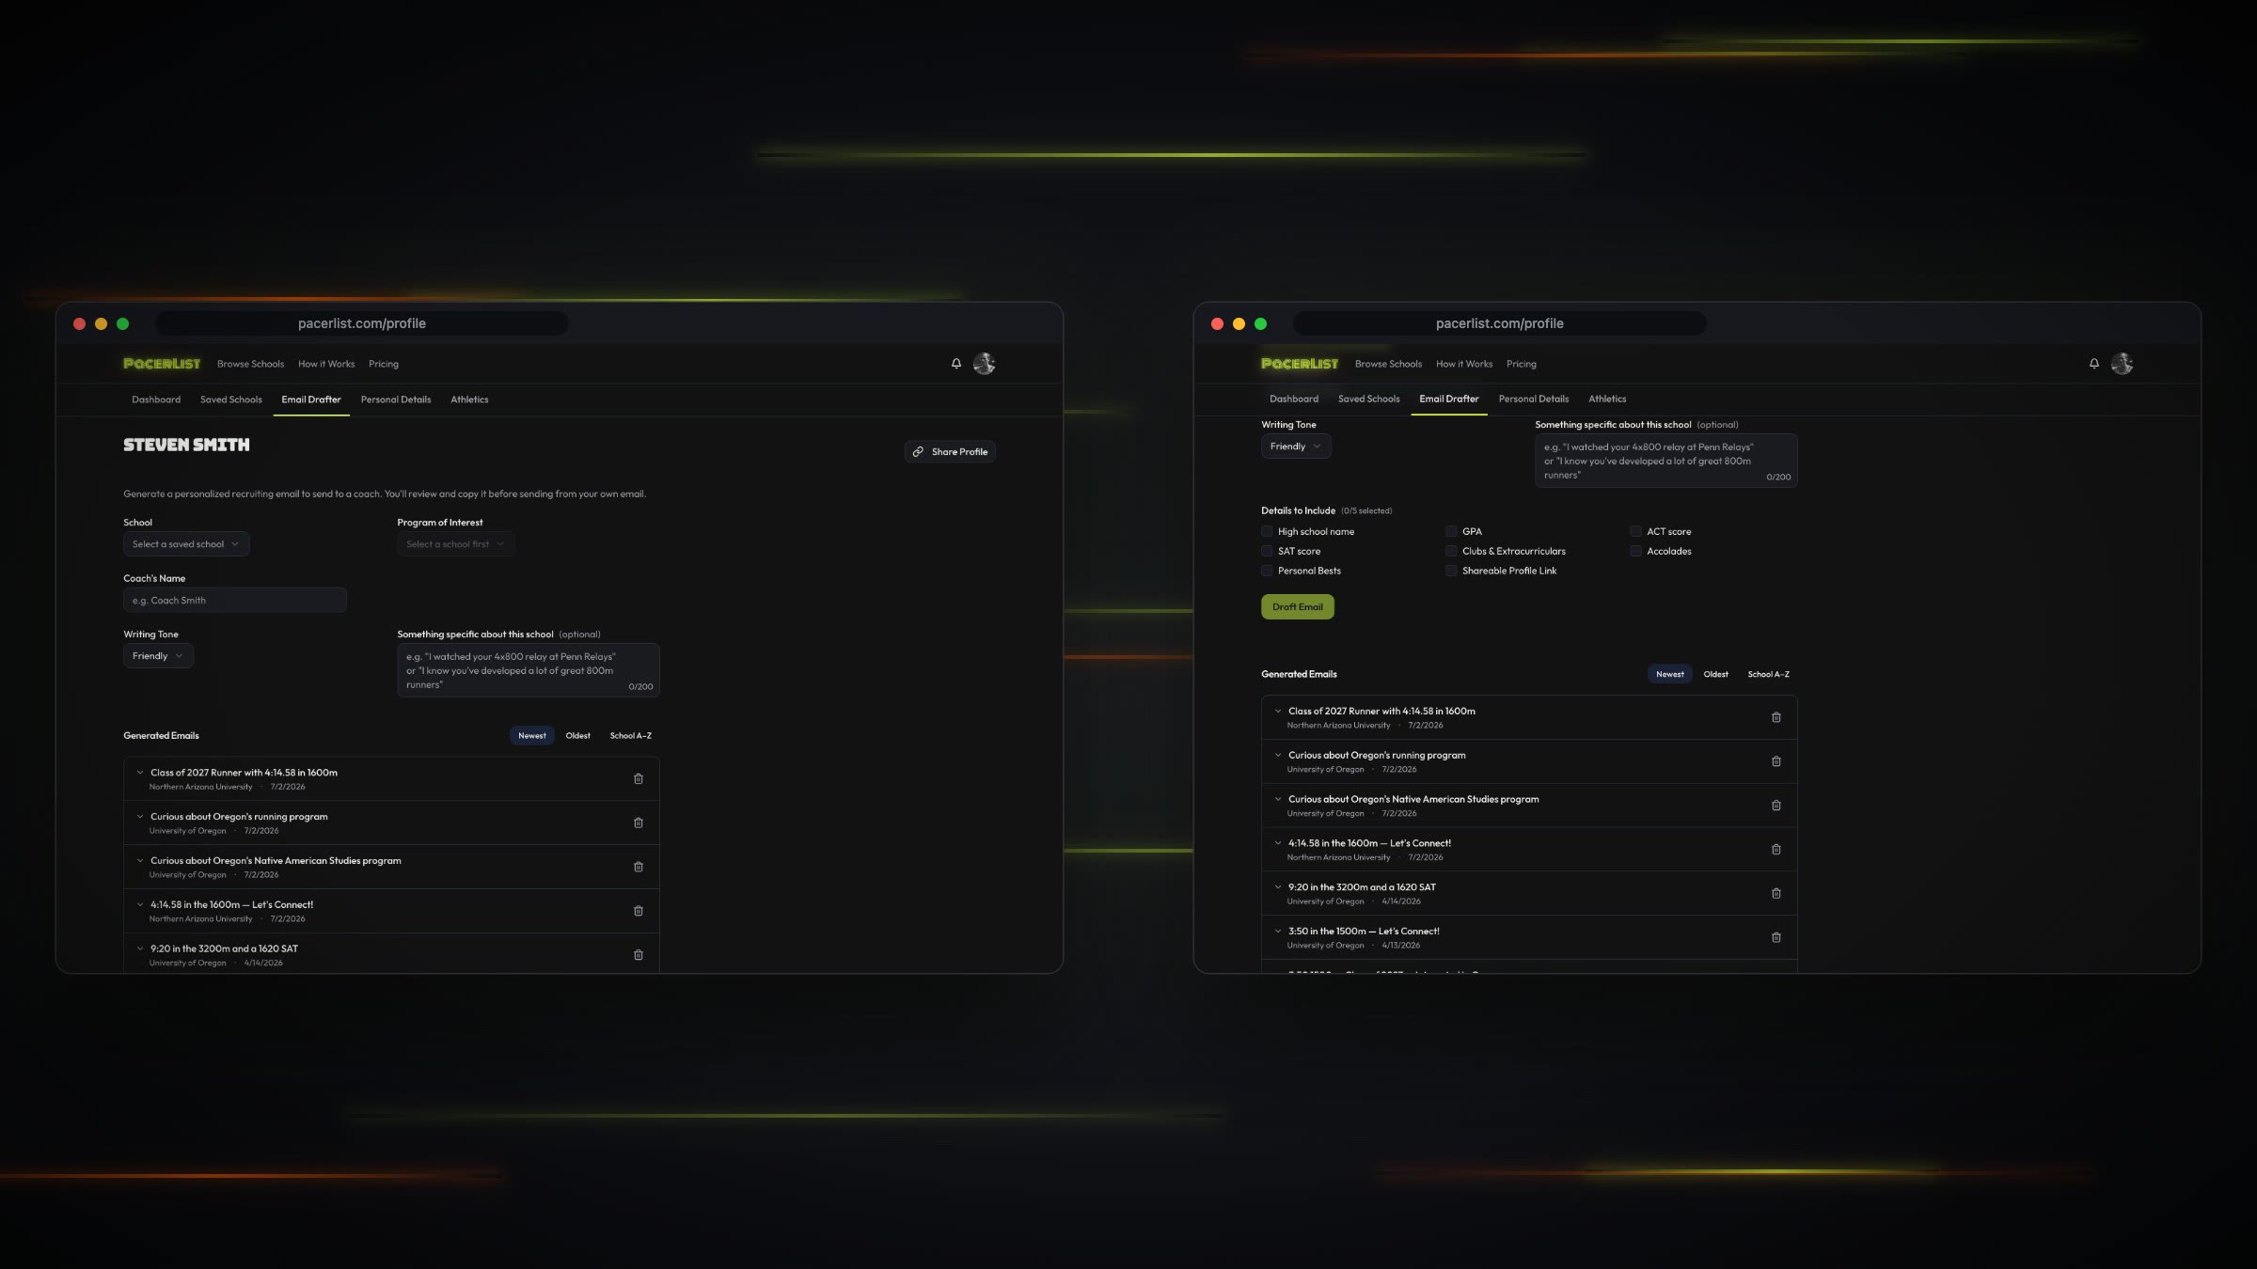Delete '4:14.58 in the 1600m' email, left window

coord(639,912)
